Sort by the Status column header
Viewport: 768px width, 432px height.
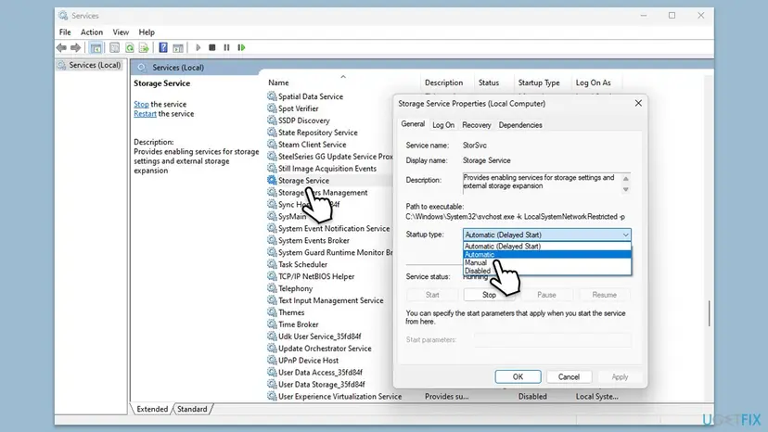point(489,83)
